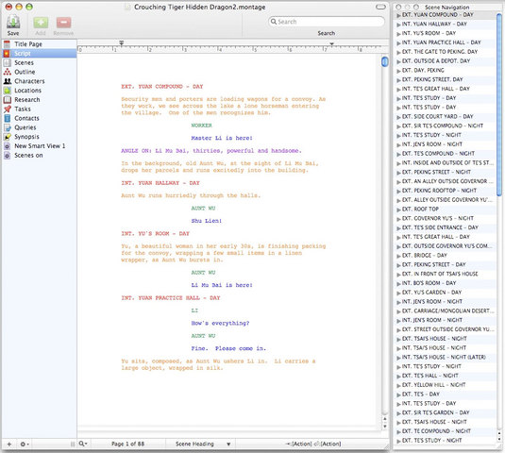The width and height of the screenshot is (505, 453).
Task: Click the WORKER character name in script
Action: click(202, 126)
